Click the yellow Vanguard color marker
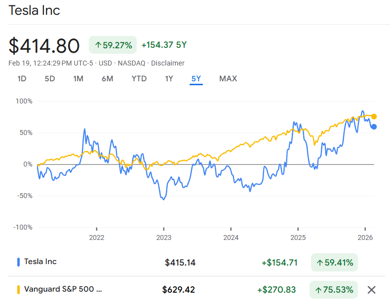Viewport: 390px width, 303px height. coord(18,290)
